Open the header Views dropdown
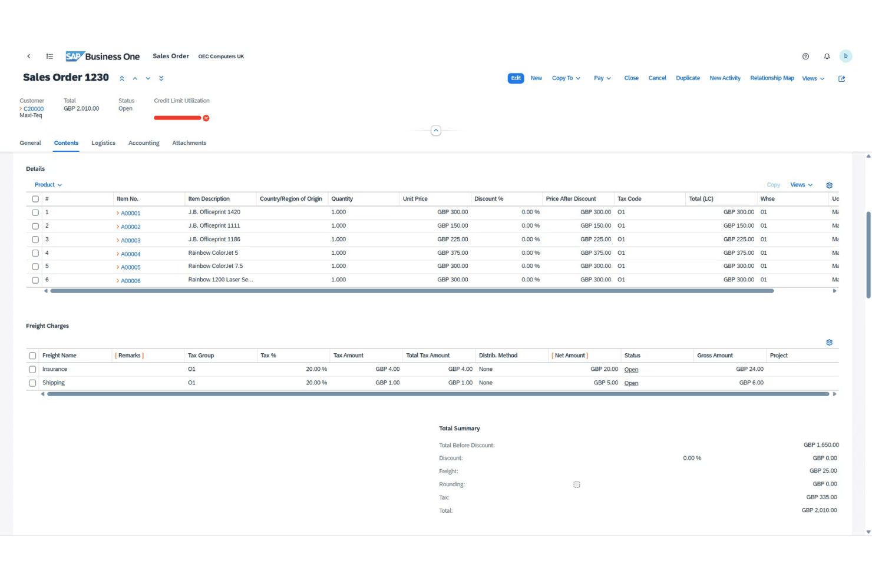872x581 pixels. coord(813,78)
